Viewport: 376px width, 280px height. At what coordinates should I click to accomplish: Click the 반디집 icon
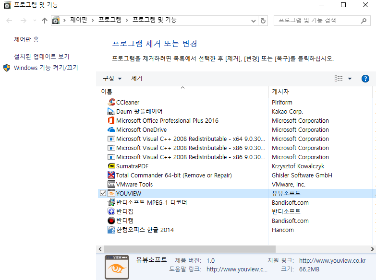[x=111, y=211]
